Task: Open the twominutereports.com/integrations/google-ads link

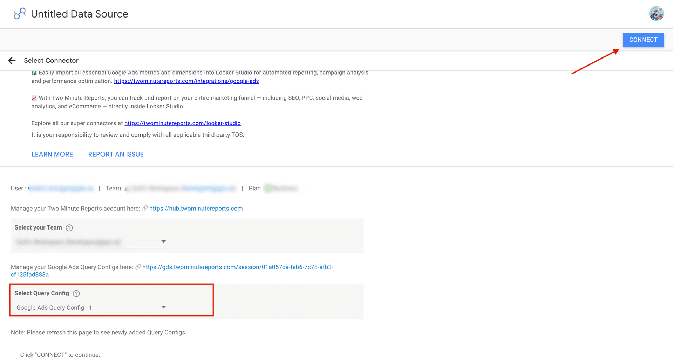Action: click(x=186, y=81)
